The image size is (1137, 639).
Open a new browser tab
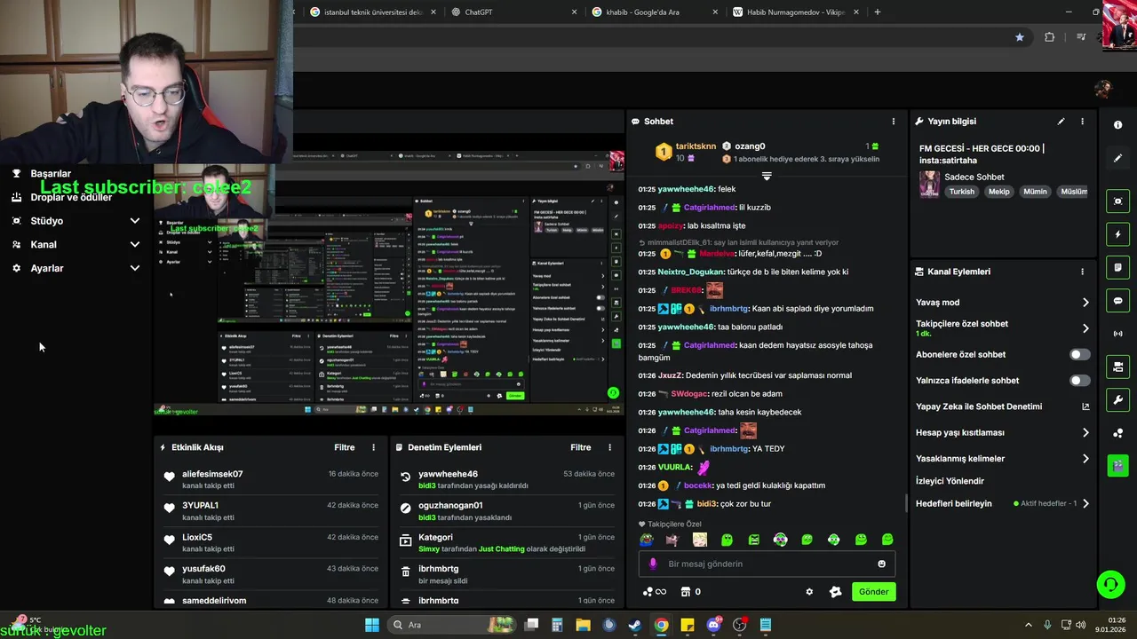[x=878, y=12]
